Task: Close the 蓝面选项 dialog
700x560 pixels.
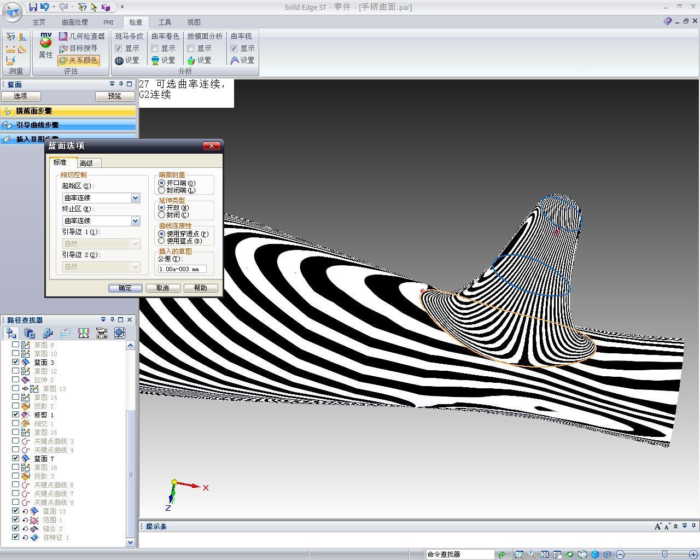Action: [212, 145]
